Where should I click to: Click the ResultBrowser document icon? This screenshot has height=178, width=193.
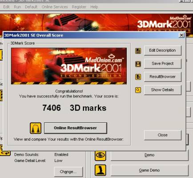coord(138,77)
